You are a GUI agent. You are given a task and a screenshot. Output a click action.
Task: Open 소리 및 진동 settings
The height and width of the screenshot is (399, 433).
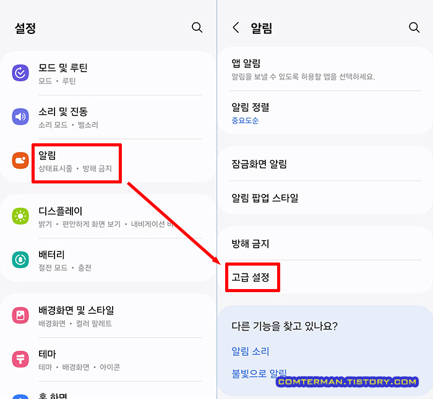[108, 117]
